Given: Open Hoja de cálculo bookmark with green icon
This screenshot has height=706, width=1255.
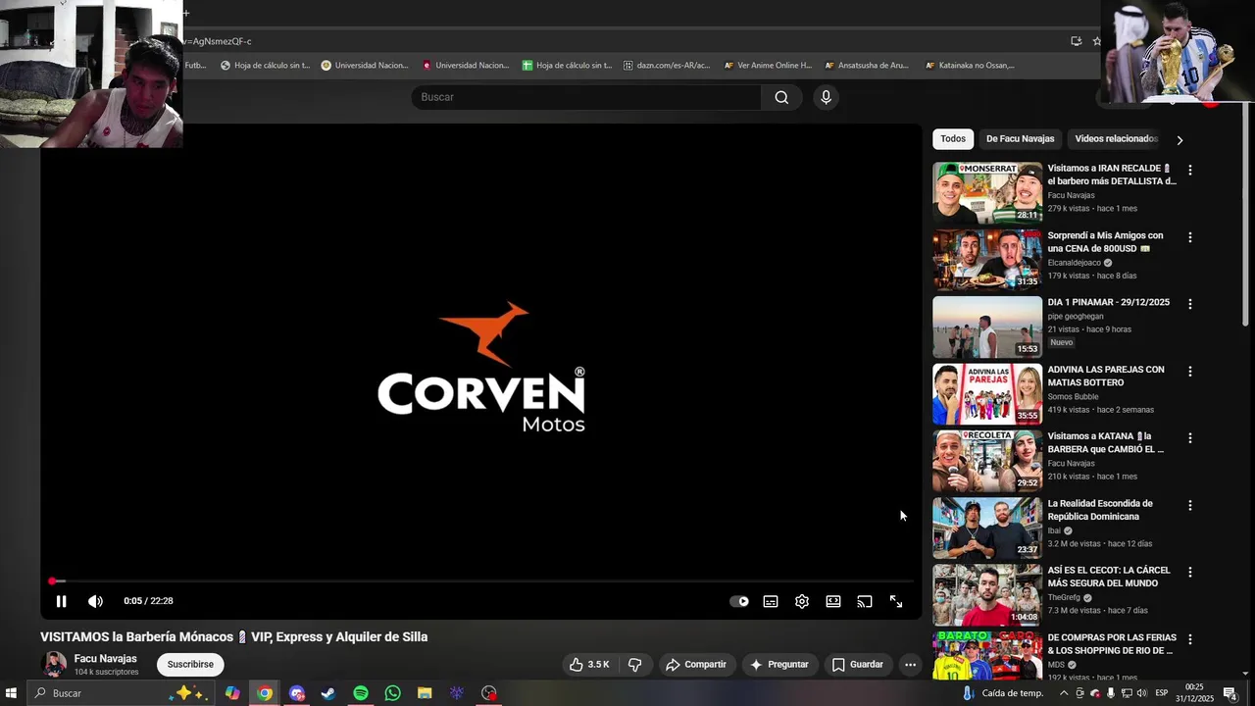Looking at the screenshot, I should click(565, 66).
